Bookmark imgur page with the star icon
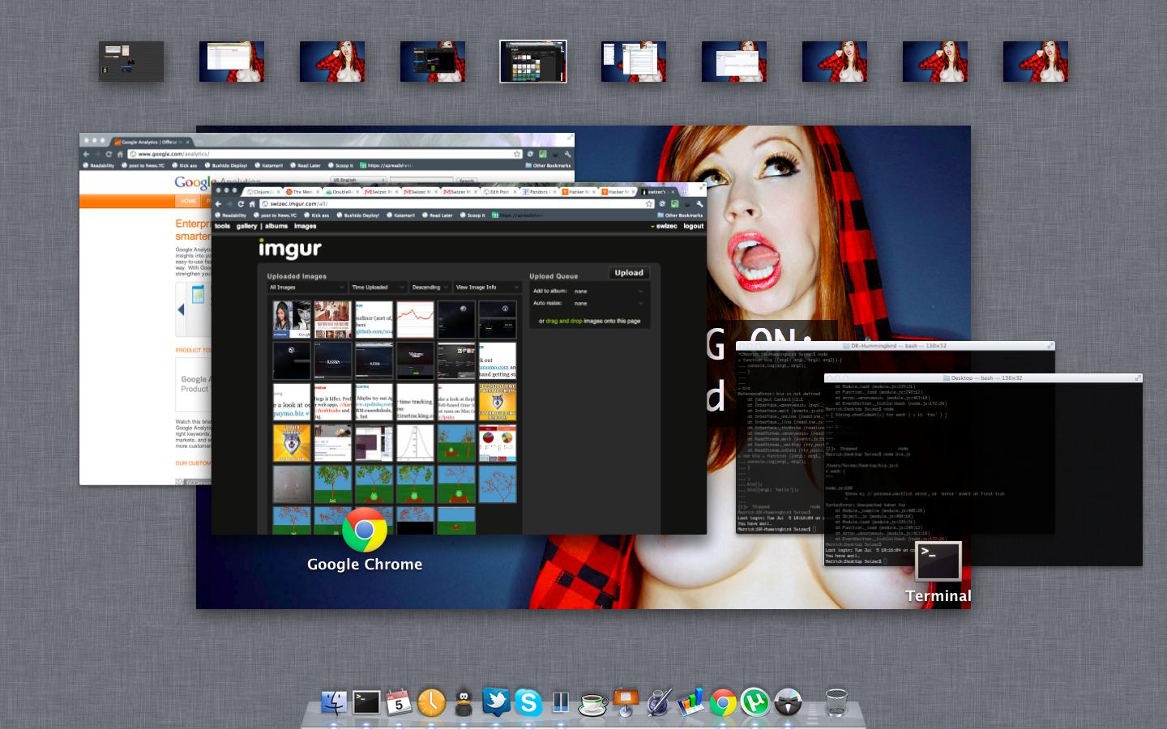This screenshot has height=729, width=1167. point(648,203)
